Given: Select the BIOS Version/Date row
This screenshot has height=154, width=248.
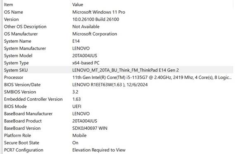Looking at the screenshot, I should 118,85.
